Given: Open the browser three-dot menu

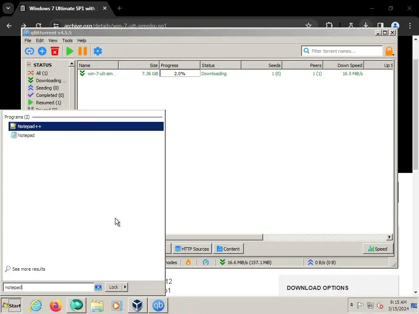Looking at the screenshot, I should (410, 26).
